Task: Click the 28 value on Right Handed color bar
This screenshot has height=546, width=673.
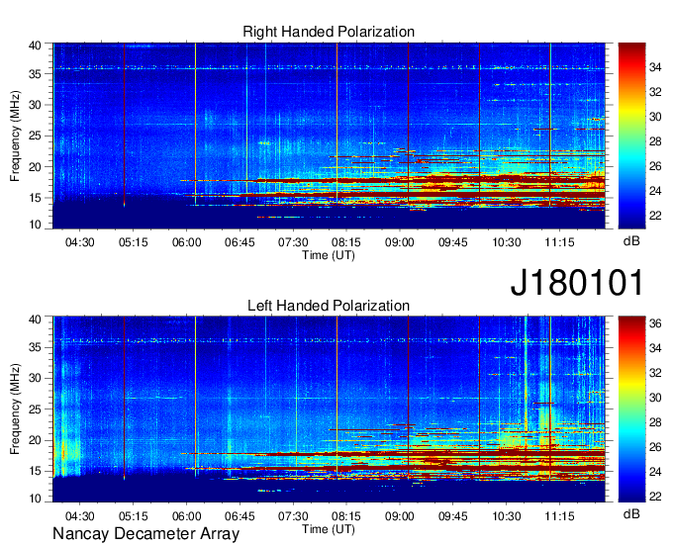Action: 655,141
